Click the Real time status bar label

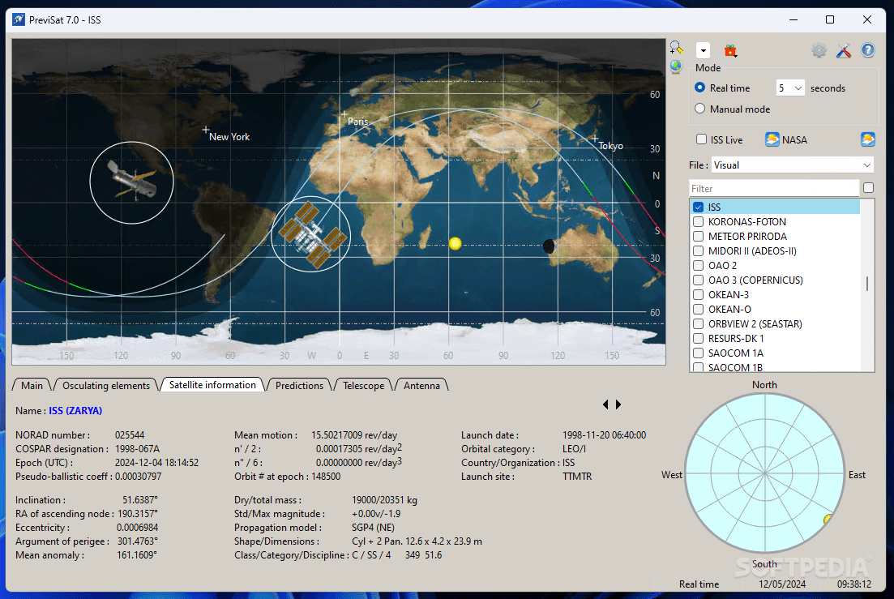[699, 584]
